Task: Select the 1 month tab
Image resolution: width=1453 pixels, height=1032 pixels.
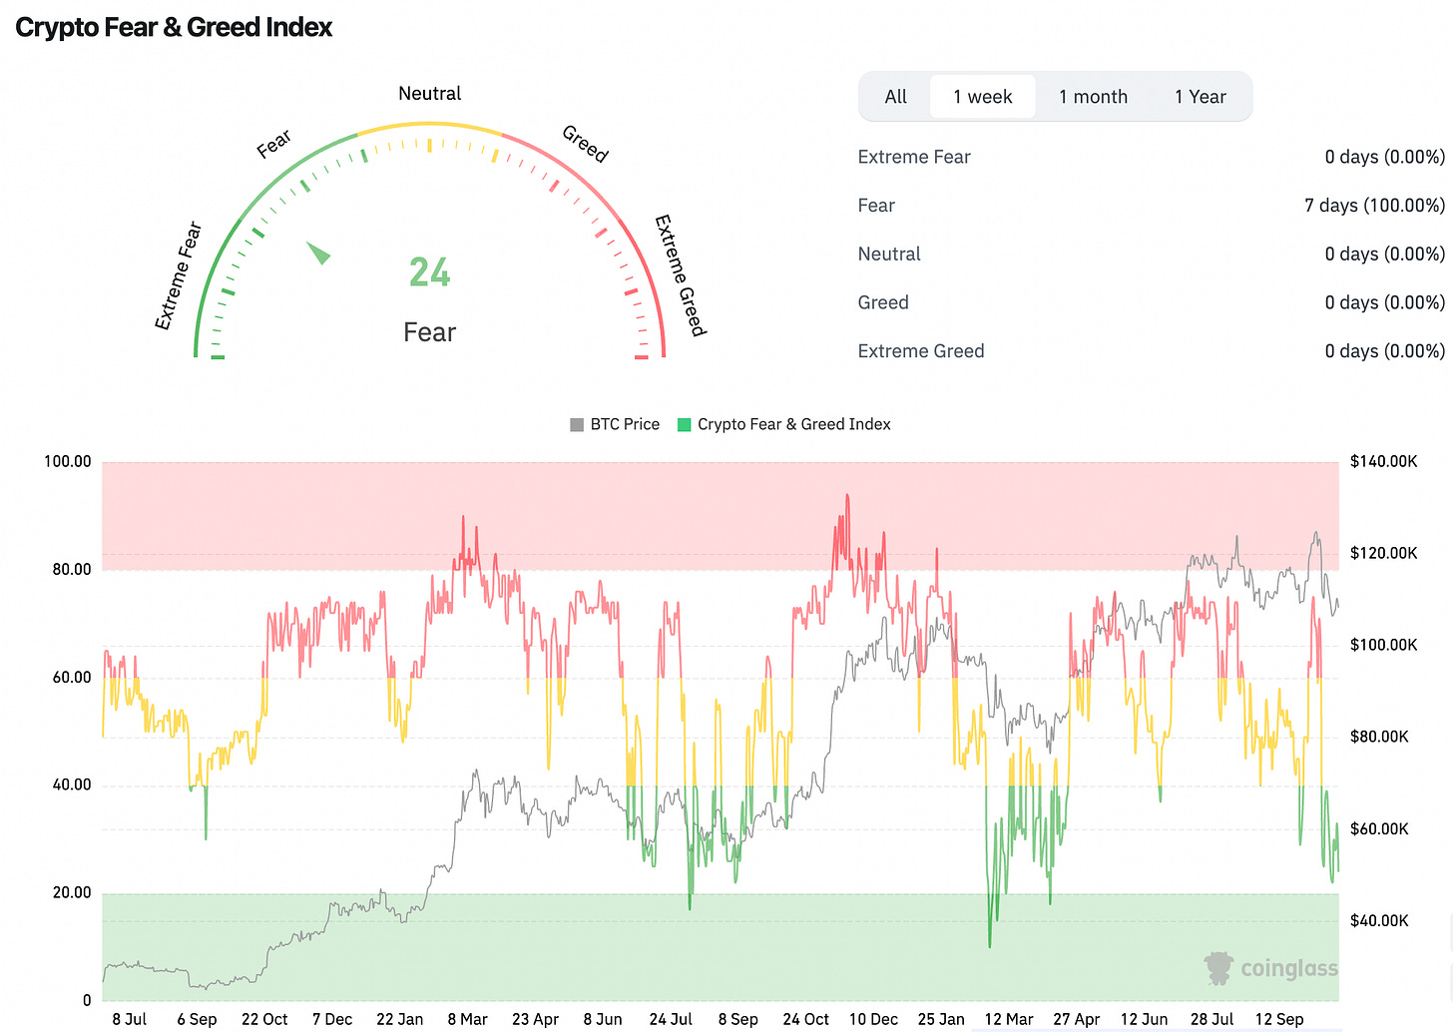Action: (1093, 96)
